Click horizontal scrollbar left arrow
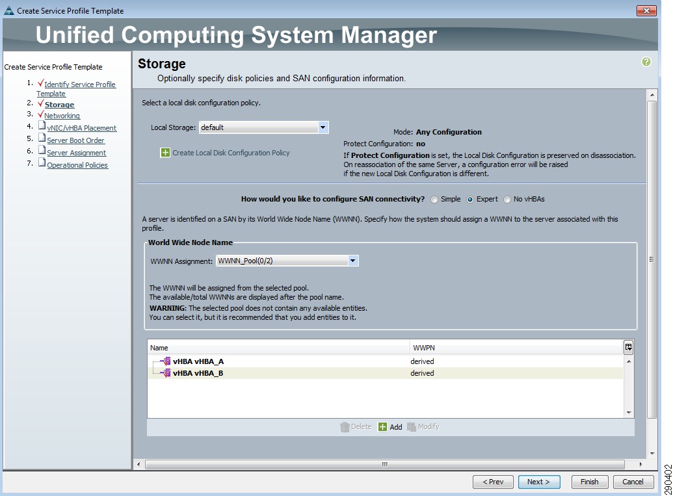The image size is (673, 496). coord(139,464)
